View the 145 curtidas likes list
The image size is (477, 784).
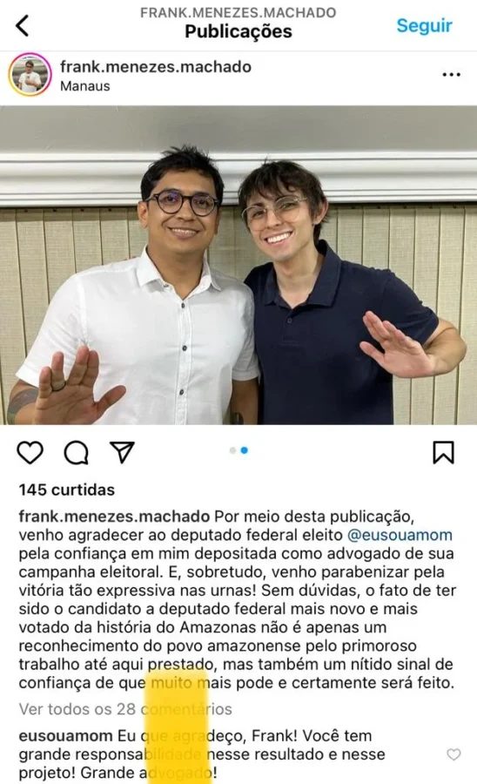coord(67,490)
